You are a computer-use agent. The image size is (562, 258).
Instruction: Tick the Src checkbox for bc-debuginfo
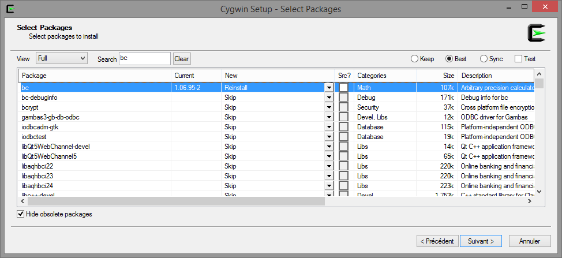pyautogui.click(x=343, y=98)
